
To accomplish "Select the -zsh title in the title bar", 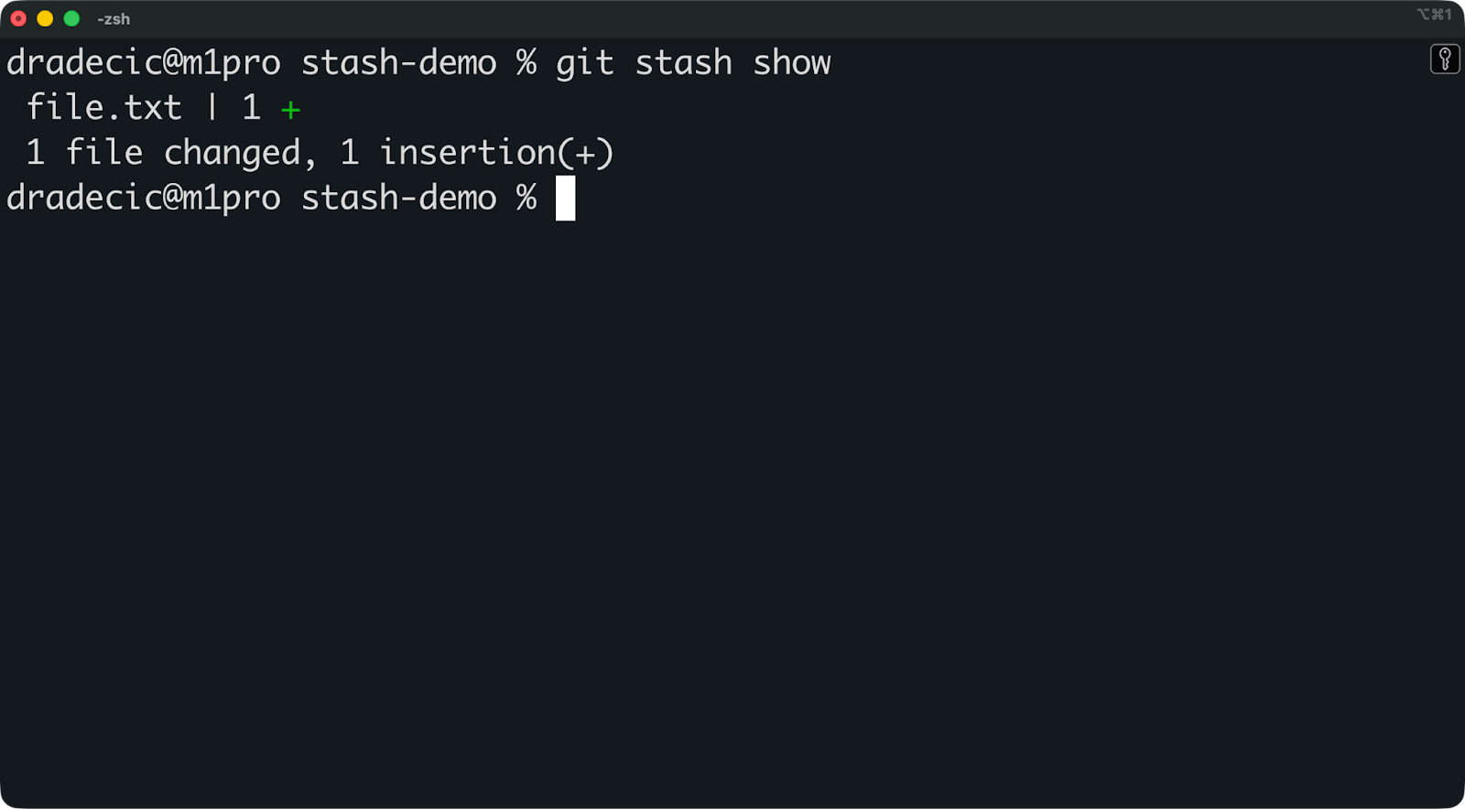I will pyautogui.click(x=112, y=17).
